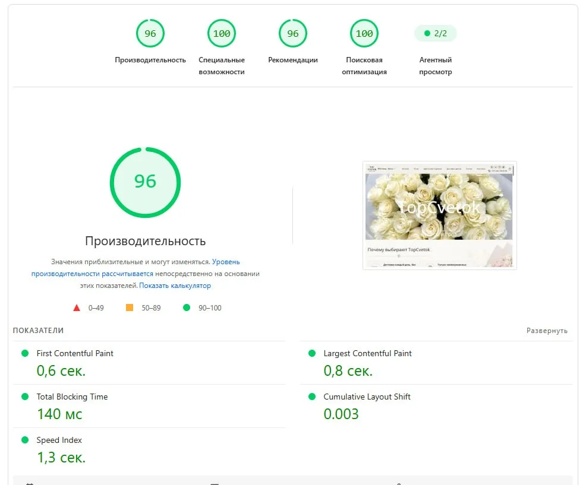This screenshot has width=586, height=485.
Task: Click the '0,8 сек.' value
Action: (x=348, y=371)
